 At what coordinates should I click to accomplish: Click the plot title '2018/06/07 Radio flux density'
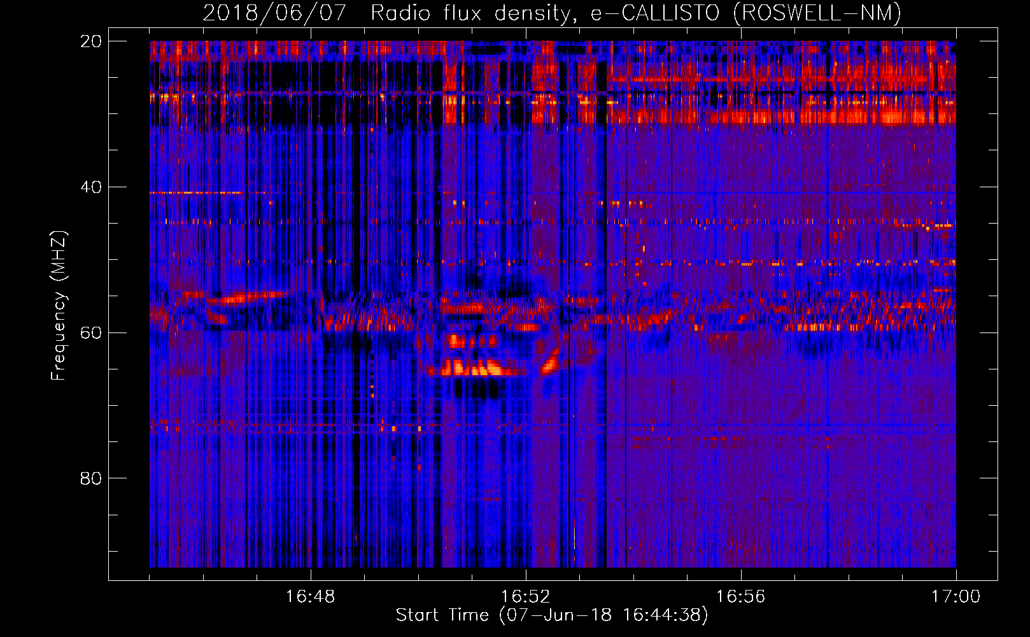(x=551, y=13)
